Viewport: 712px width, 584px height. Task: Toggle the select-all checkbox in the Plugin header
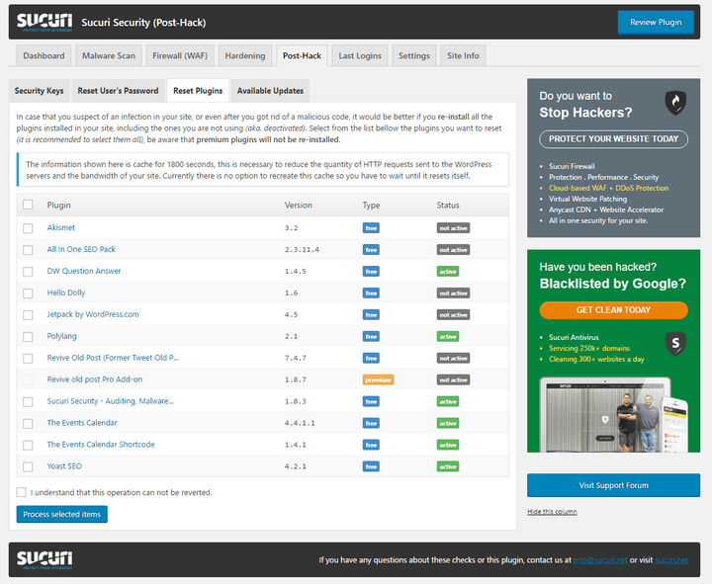coord(28,205)
